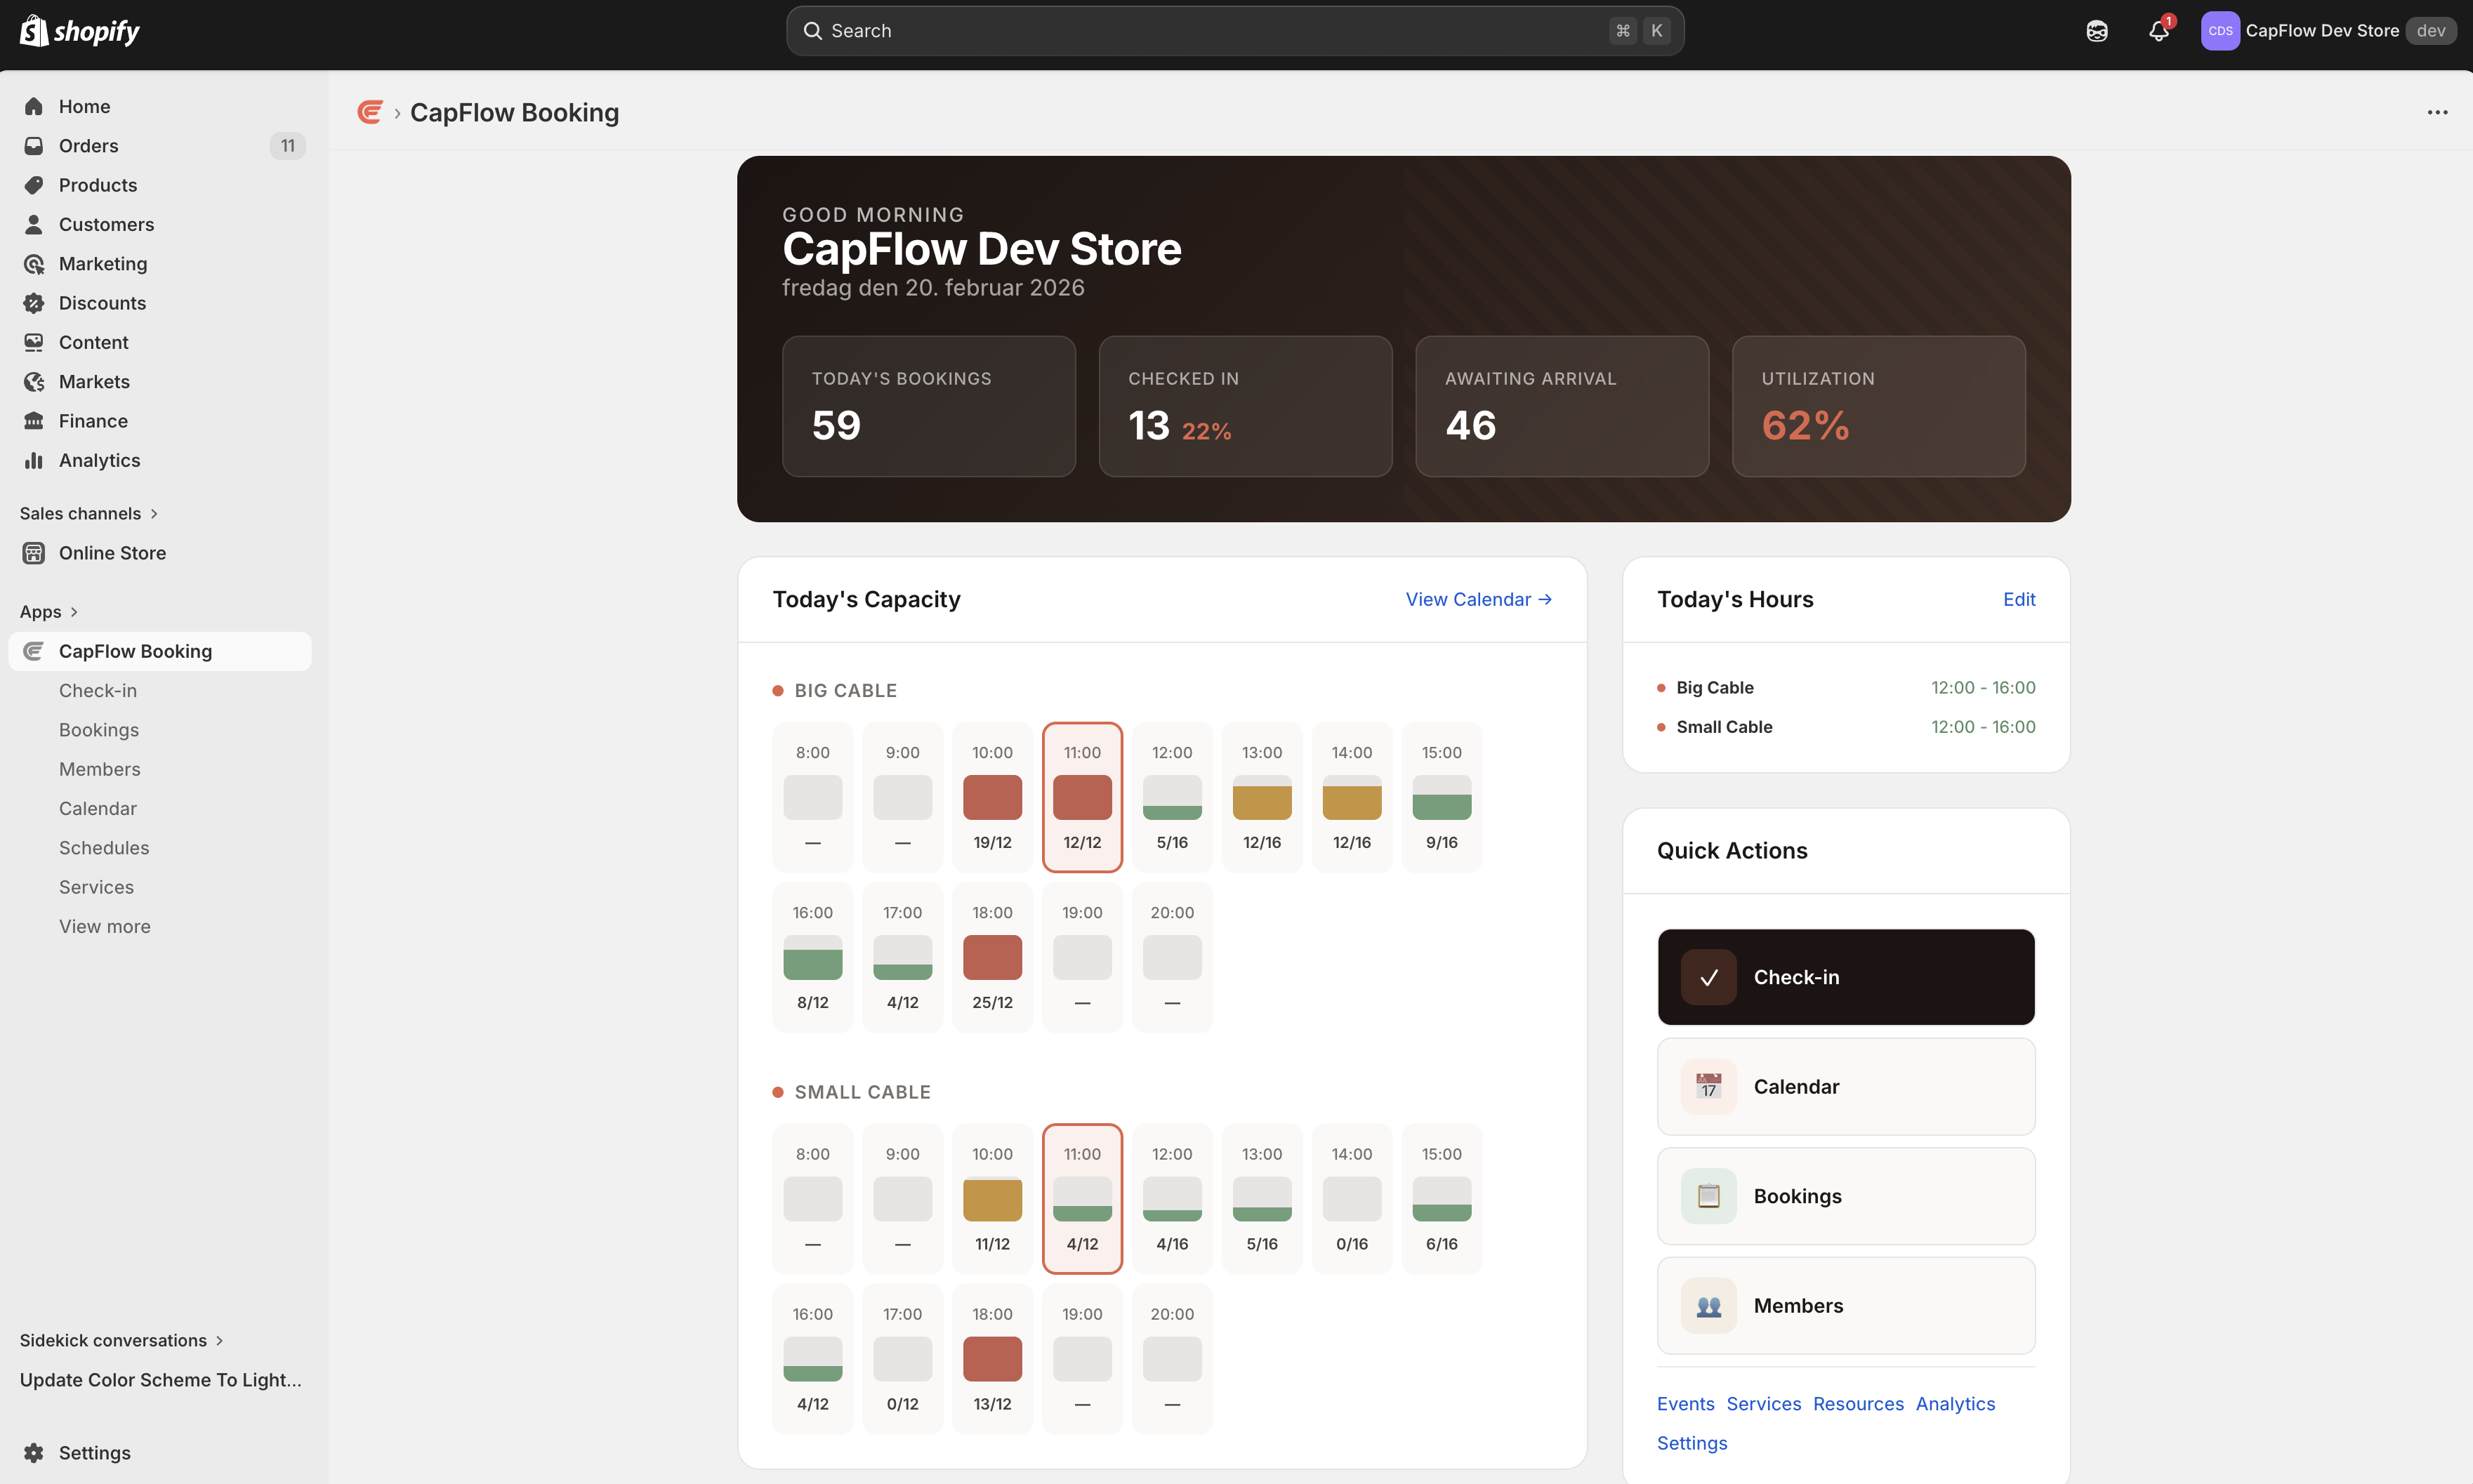
Task: Open the Check-in menu item
Action: coord(98,690)
